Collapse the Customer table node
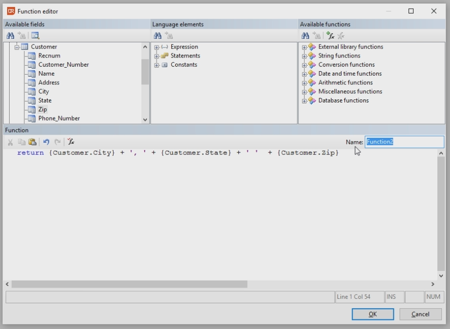450x329 pixels. point(16,47)
